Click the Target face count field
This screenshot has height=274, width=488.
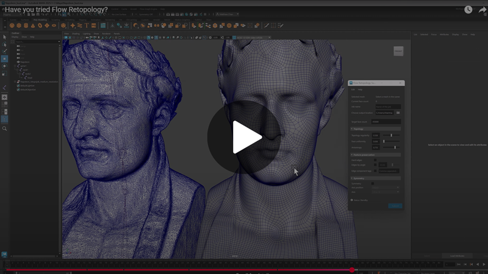(386, 122)
